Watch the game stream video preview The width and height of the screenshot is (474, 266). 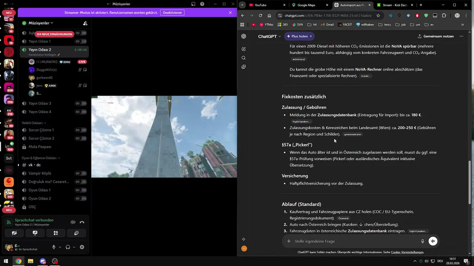point(164,137)
